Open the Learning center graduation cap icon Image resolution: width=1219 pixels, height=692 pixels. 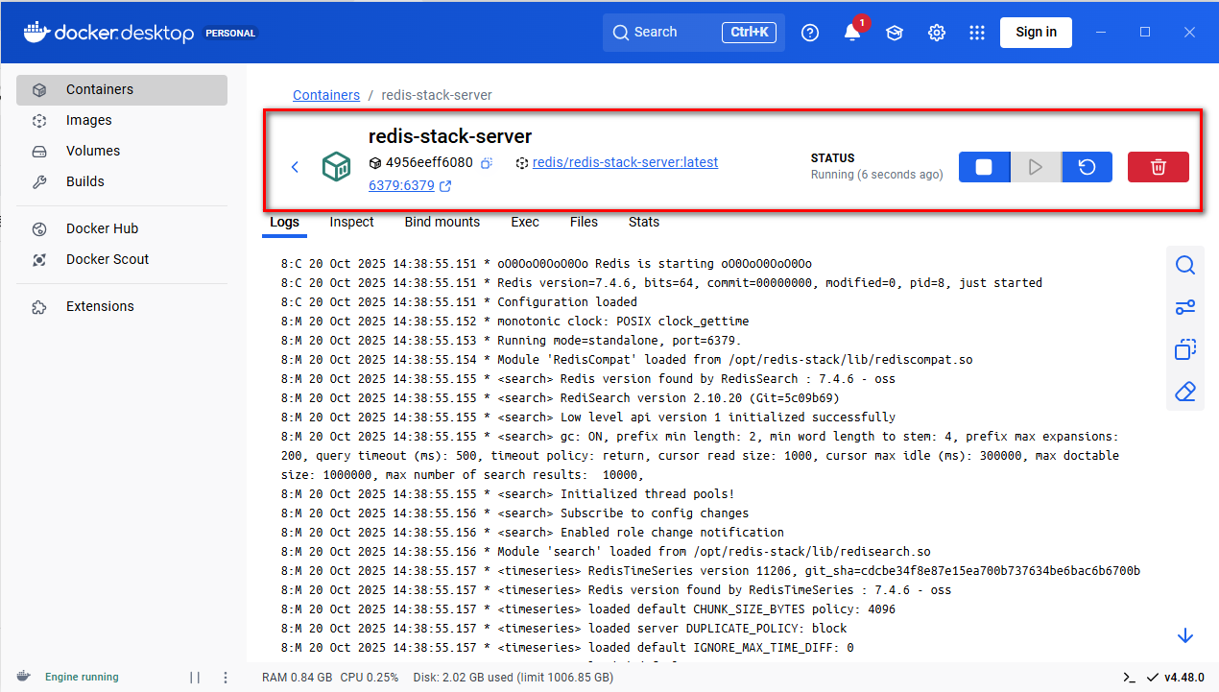[895, 33]
